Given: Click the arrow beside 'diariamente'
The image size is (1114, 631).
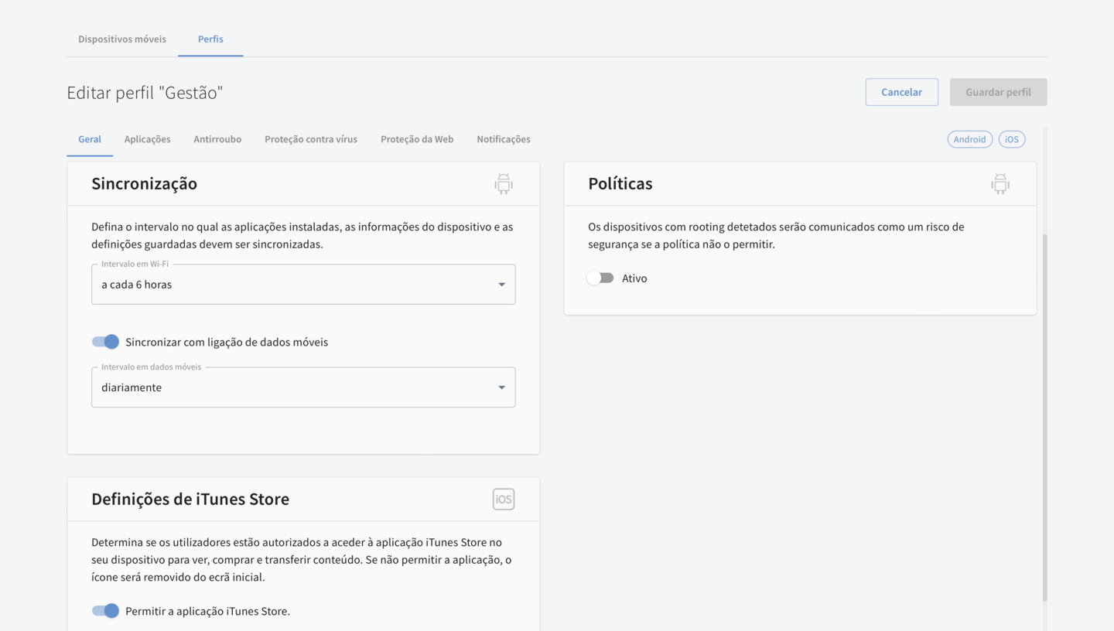Looking at the screenshot, I should click(501, 387).
